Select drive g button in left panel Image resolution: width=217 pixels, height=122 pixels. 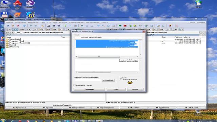click(41, 29)
